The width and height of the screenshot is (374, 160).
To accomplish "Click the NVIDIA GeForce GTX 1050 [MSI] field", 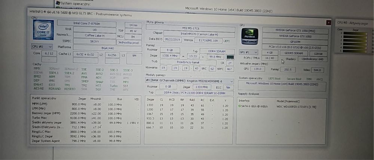I will tap(295, 31).
